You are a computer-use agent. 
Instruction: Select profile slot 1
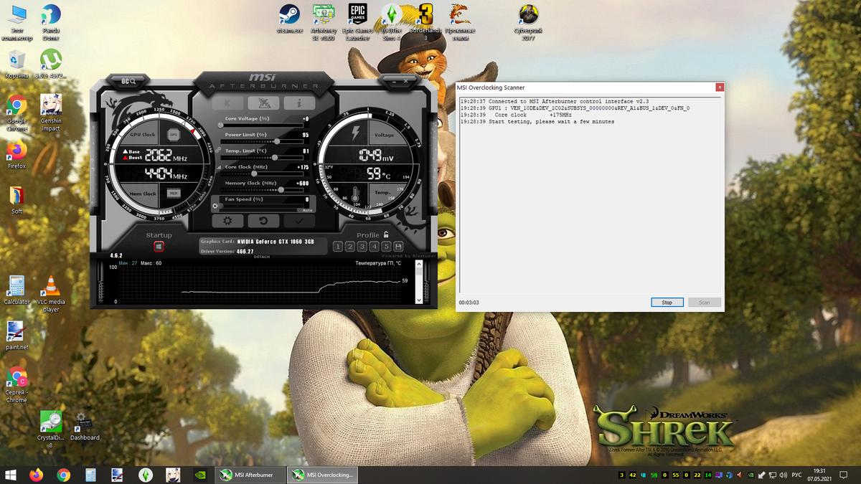338,247
